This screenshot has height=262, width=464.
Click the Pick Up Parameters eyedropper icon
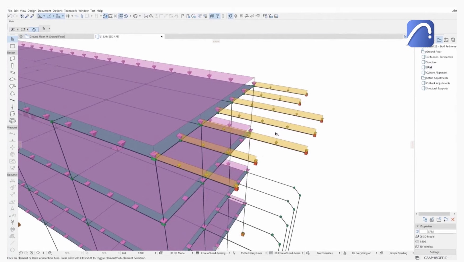(x=27, y=16)
